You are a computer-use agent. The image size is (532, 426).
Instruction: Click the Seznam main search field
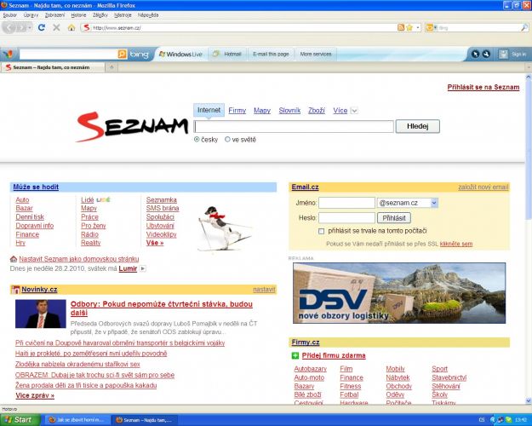click(x=294, y=126)
